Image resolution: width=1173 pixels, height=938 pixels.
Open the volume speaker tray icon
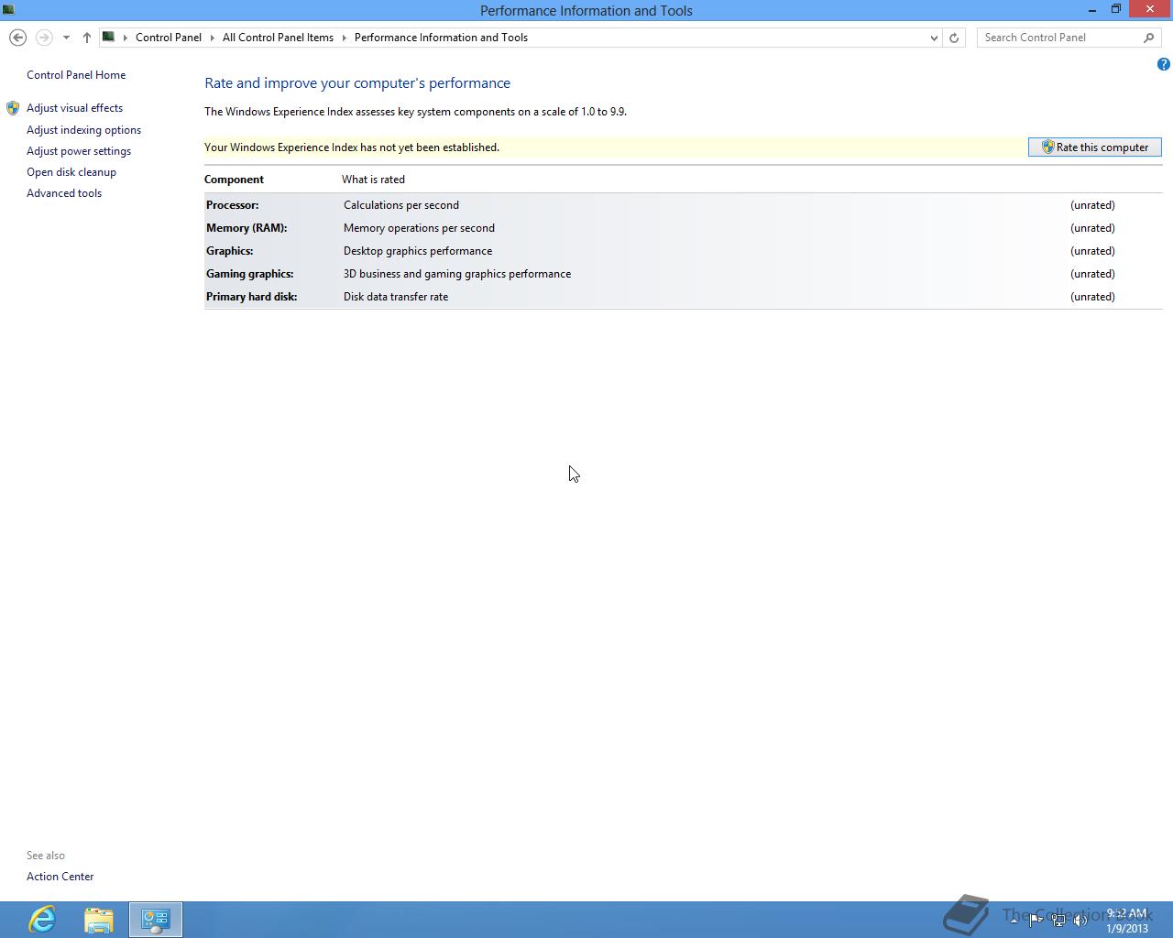[1080, 921]
